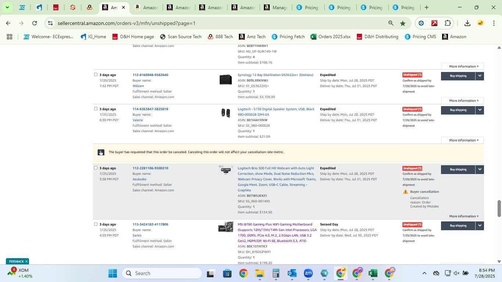Click the browser address bar URL

126,23
